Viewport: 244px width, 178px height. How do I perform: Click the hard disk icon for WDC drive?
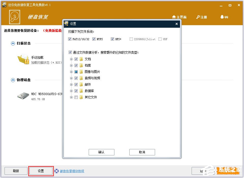pyautogui.click(x=23, y=96)
